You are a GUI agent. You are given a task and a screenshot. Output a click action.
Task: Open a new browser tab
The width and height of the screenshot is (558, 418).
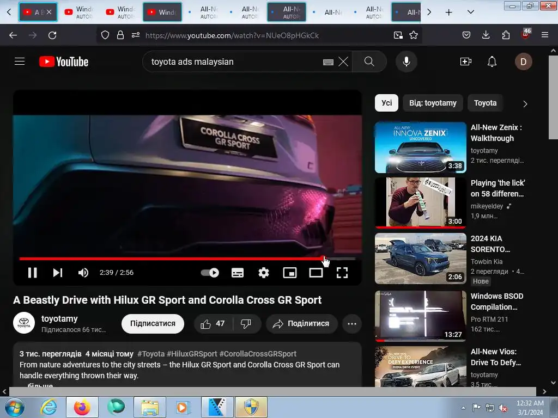(449, 13)
